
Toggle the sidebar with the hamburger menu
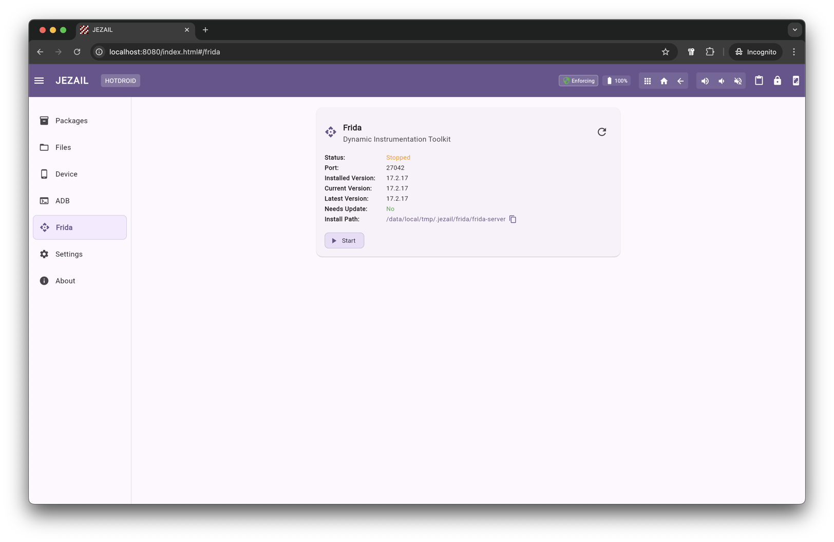(39, 81)
